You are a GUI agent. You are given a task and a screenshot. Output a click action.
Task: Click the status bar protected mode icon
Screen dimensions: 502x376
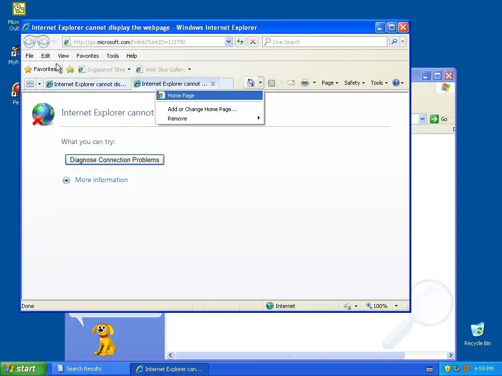pyautogui.click(x=348, y=306)
